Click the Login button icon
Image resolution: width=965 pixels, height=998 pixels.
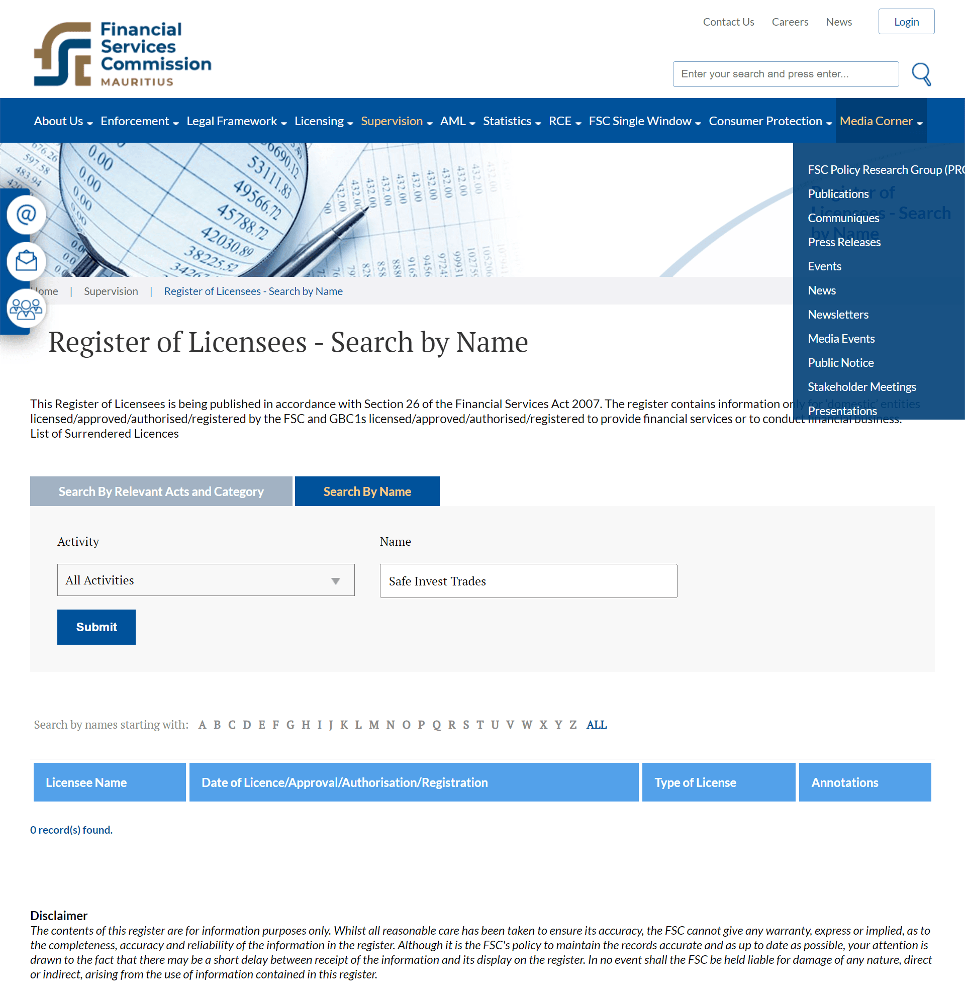906,22
